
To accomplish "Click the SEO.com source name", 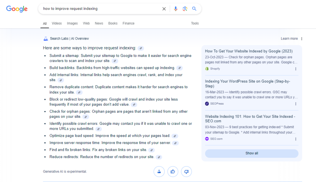I will click(x=216, y=139).
